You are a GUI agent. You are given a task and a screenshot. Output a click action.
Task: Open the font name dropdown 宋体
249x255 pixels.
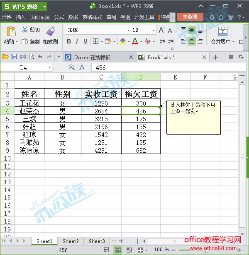tap(128, 30)
